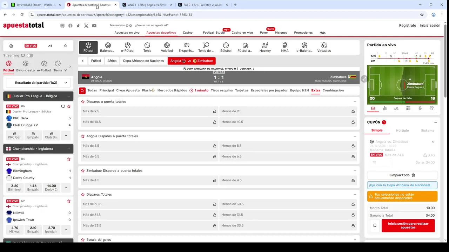This screenshot has width=449, height=252.
Task: Favorite Angola Disparos a puerta totales market
Action: pyautogui.click(x=83, y=136)
